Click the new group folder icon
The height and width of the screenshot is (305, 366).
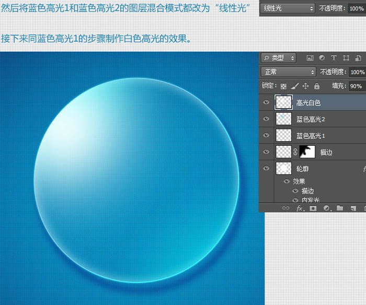coord(340,208)
